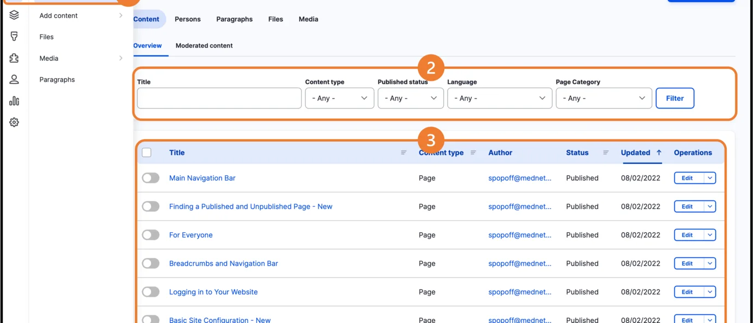Switch to the Paragraphs tab
This screenshot has height=323, width=753.
(x=234, y=19)
